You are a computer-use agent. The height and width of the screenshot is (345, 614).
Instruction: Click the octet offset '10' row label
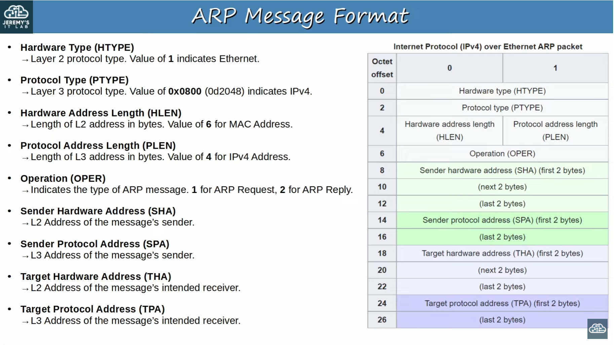[382, 187]
